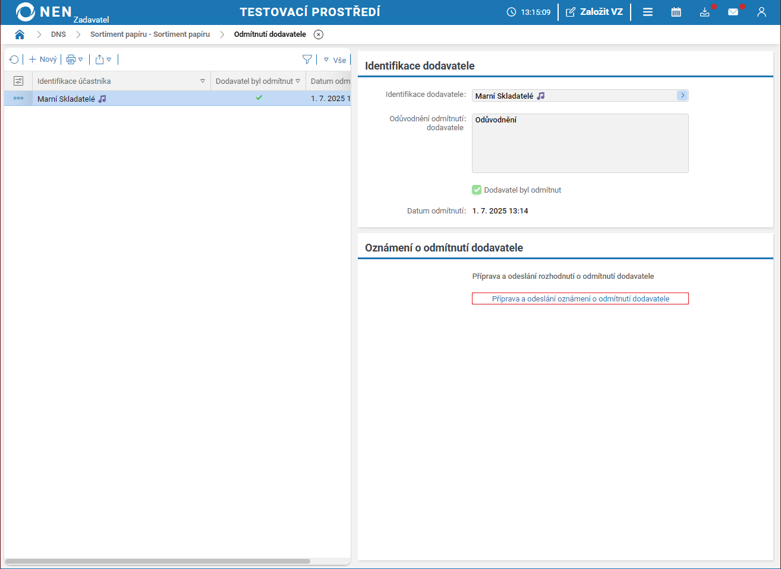This screenshot has height=569, width=781.
Task: Refresh the supplier list
Action: coord(14,59)
